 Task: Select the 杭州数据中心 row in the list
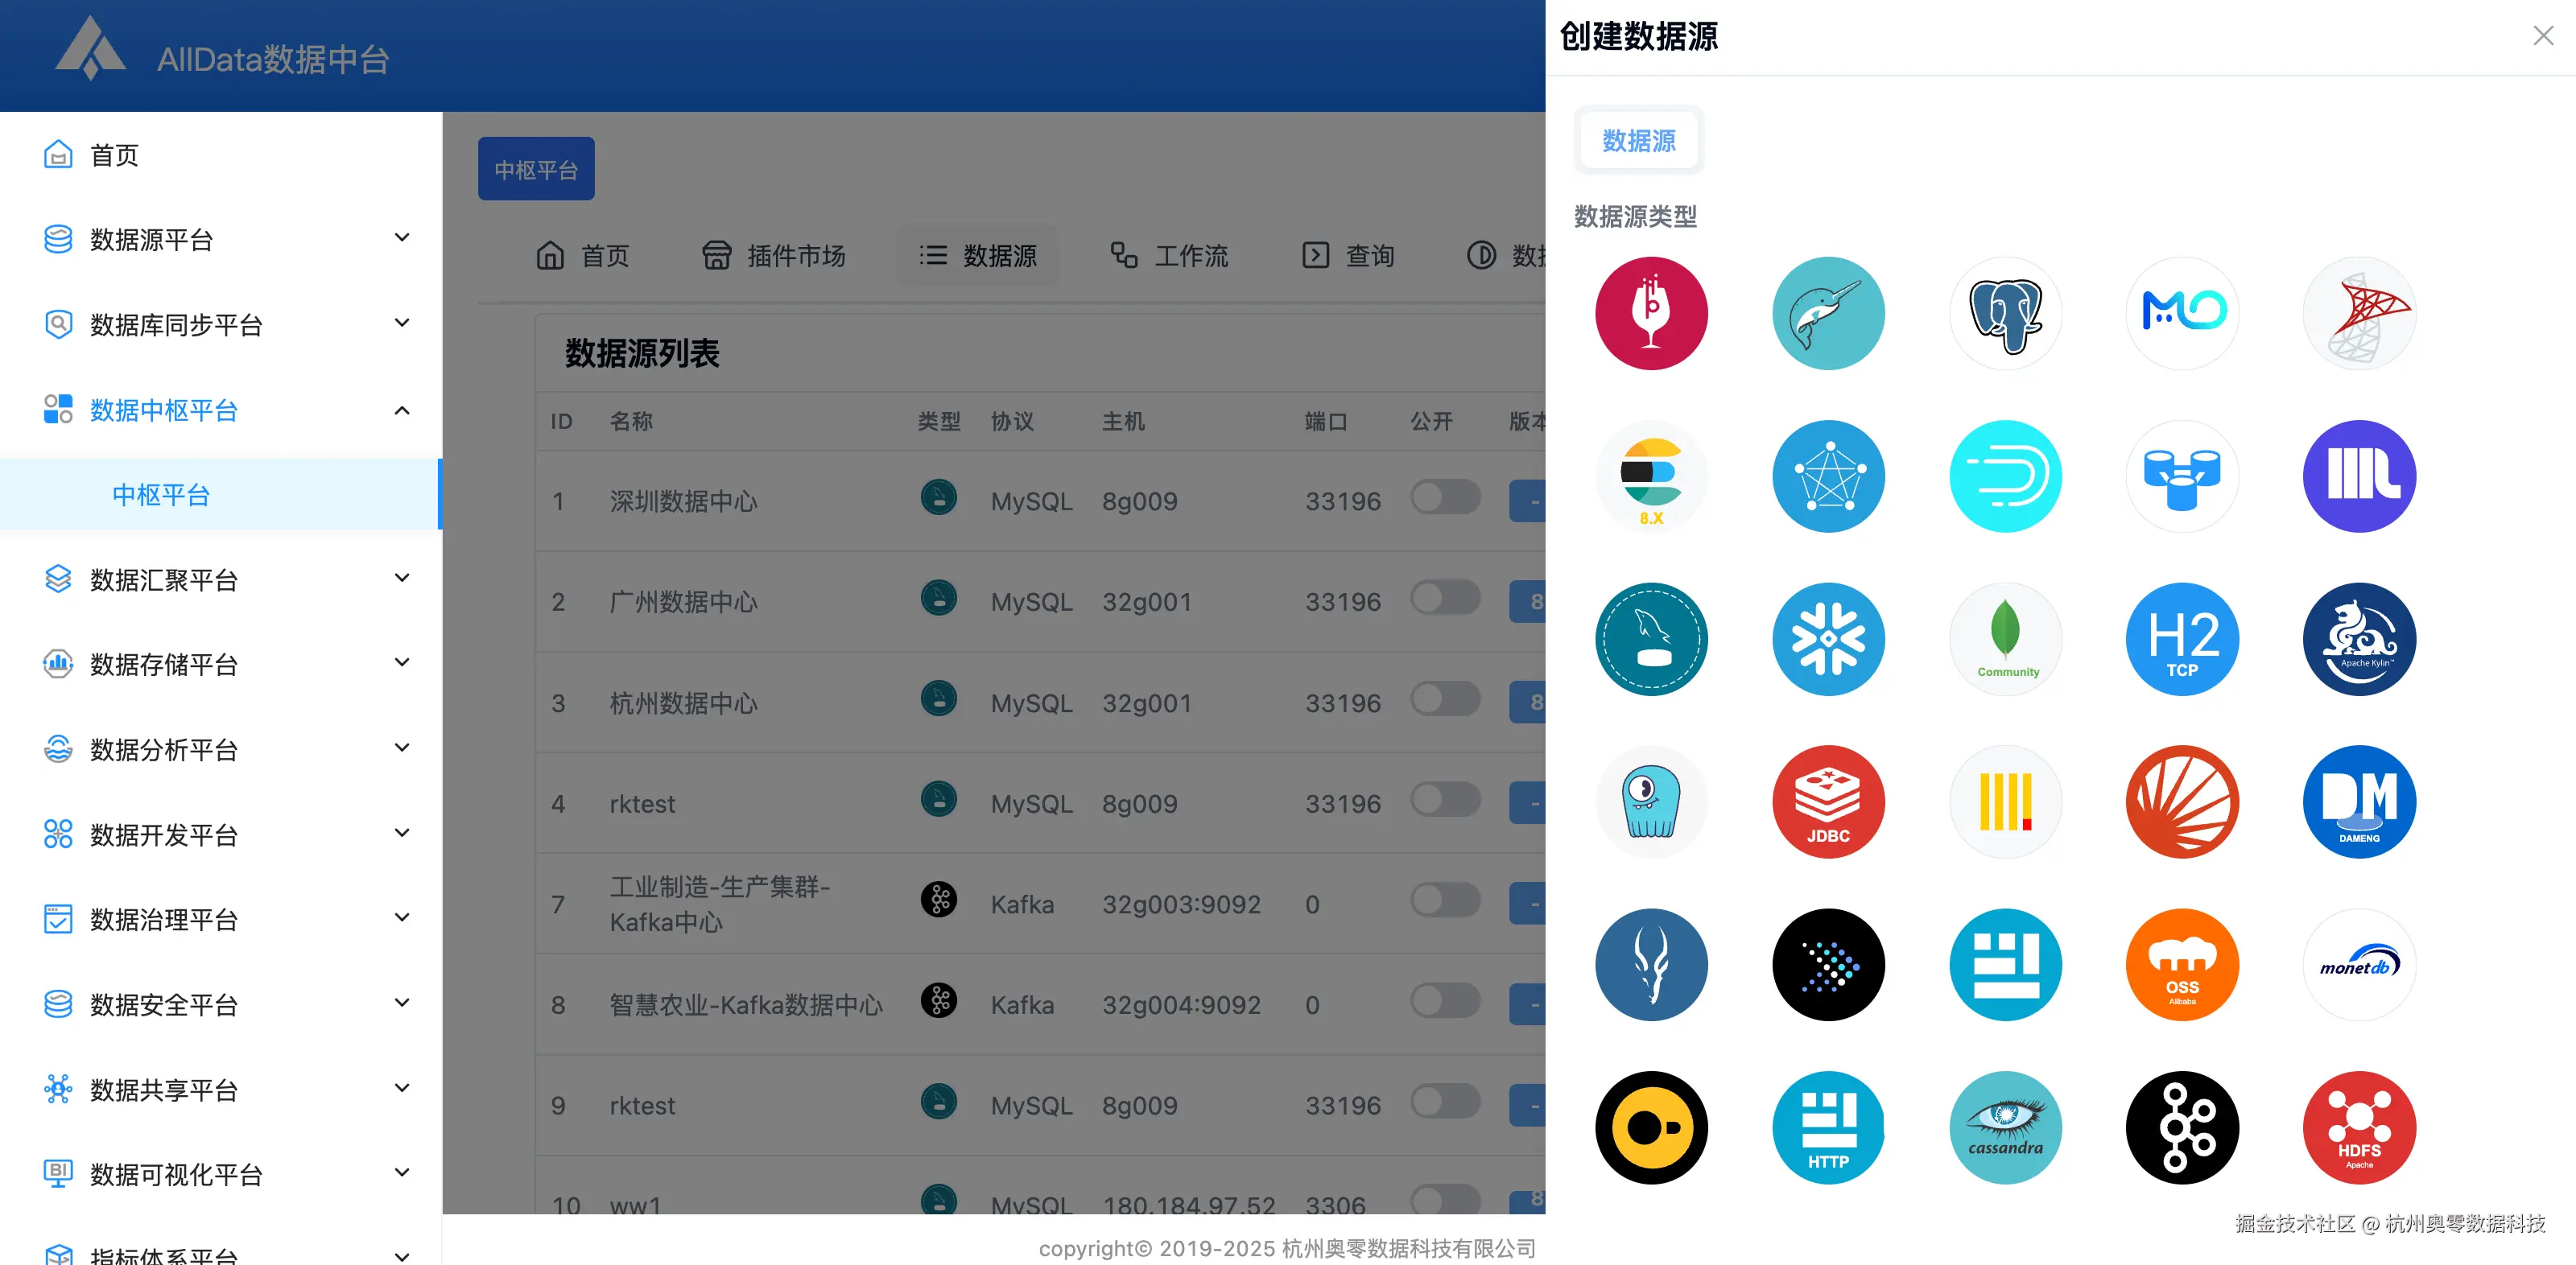[x=683, y=702]
